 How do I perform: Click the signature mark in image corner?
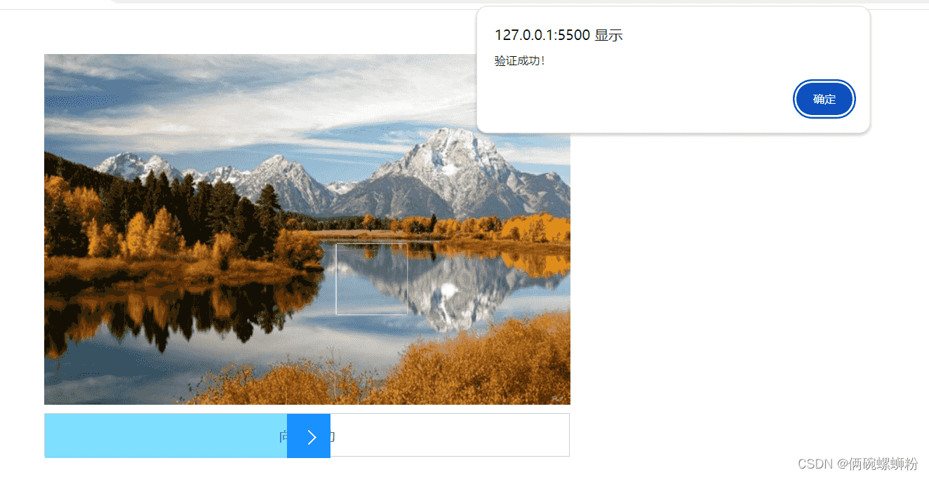click(x=558, y=398)
